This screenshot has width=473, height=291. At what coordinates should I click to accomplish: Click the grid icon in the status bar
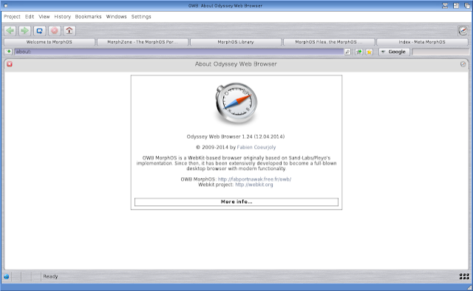pos(464,276)
